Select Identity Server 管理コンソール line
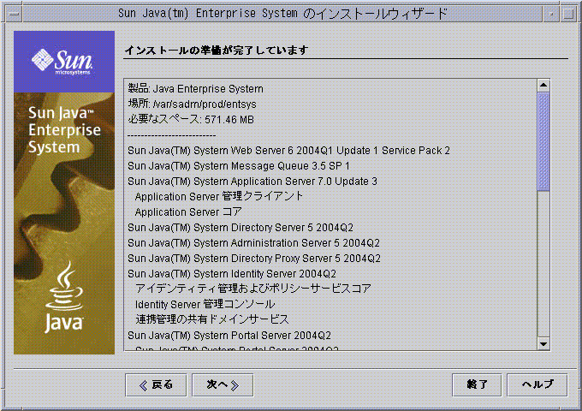Image resolution: width=582 pixels, height=411 pixels. (x=205, y=305)
